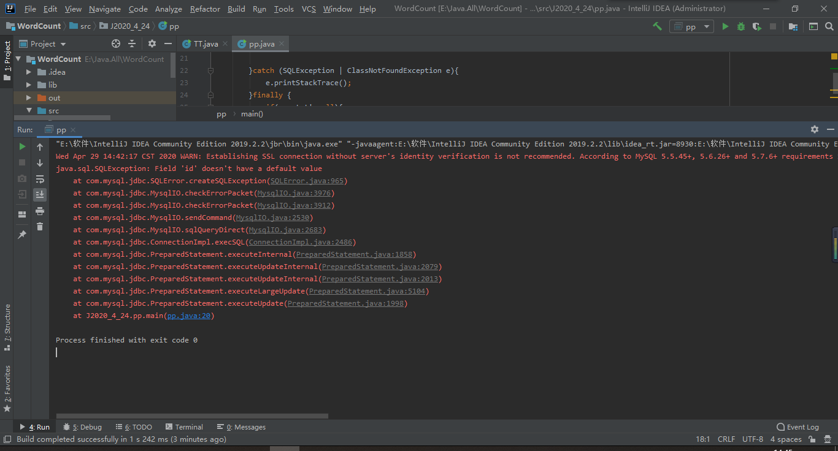The height and width of the screenshot is (451, 838).
Task: Open PreparedStatement.java:1858 link
Action: point(354,254)
